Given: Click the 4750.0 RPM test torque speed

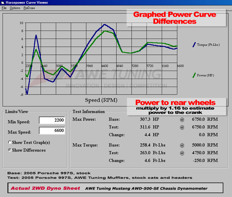Looking at the screenshot, I should tap(205, 153).
